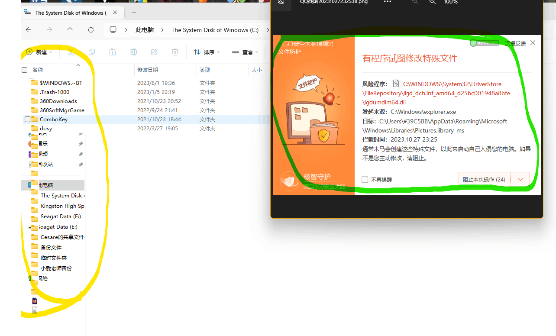Open 临时文件夹 in the sidebar
556x336 pixels.
54,258
